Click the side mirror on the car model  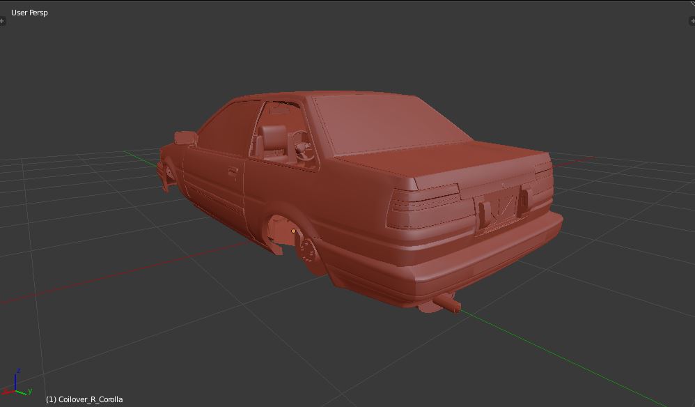(x=186, y=138)
